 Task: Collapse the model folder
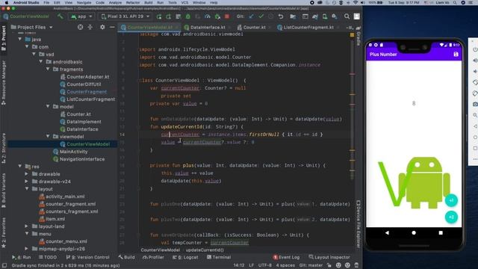(x=48, y=106)
